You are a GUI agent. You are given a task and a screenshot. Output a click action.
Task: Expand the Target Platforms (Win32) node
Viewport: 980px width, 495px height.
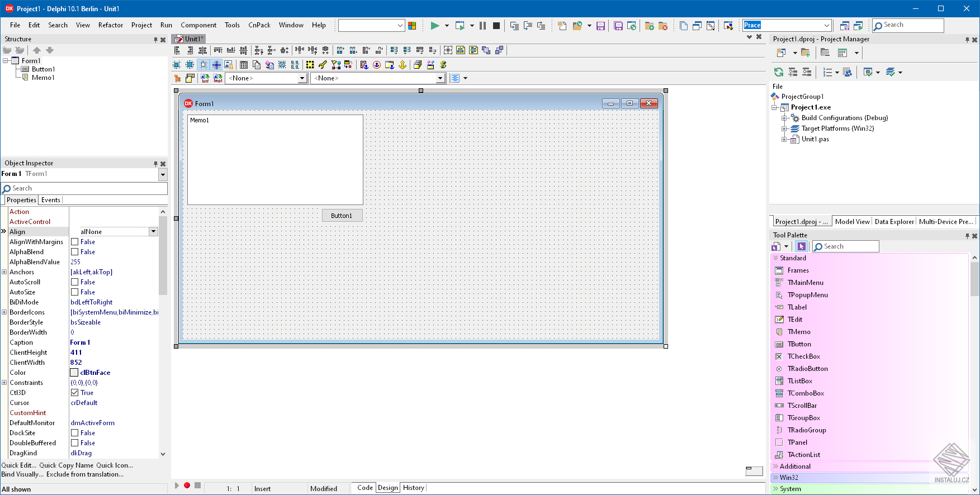tap(784, 128)
